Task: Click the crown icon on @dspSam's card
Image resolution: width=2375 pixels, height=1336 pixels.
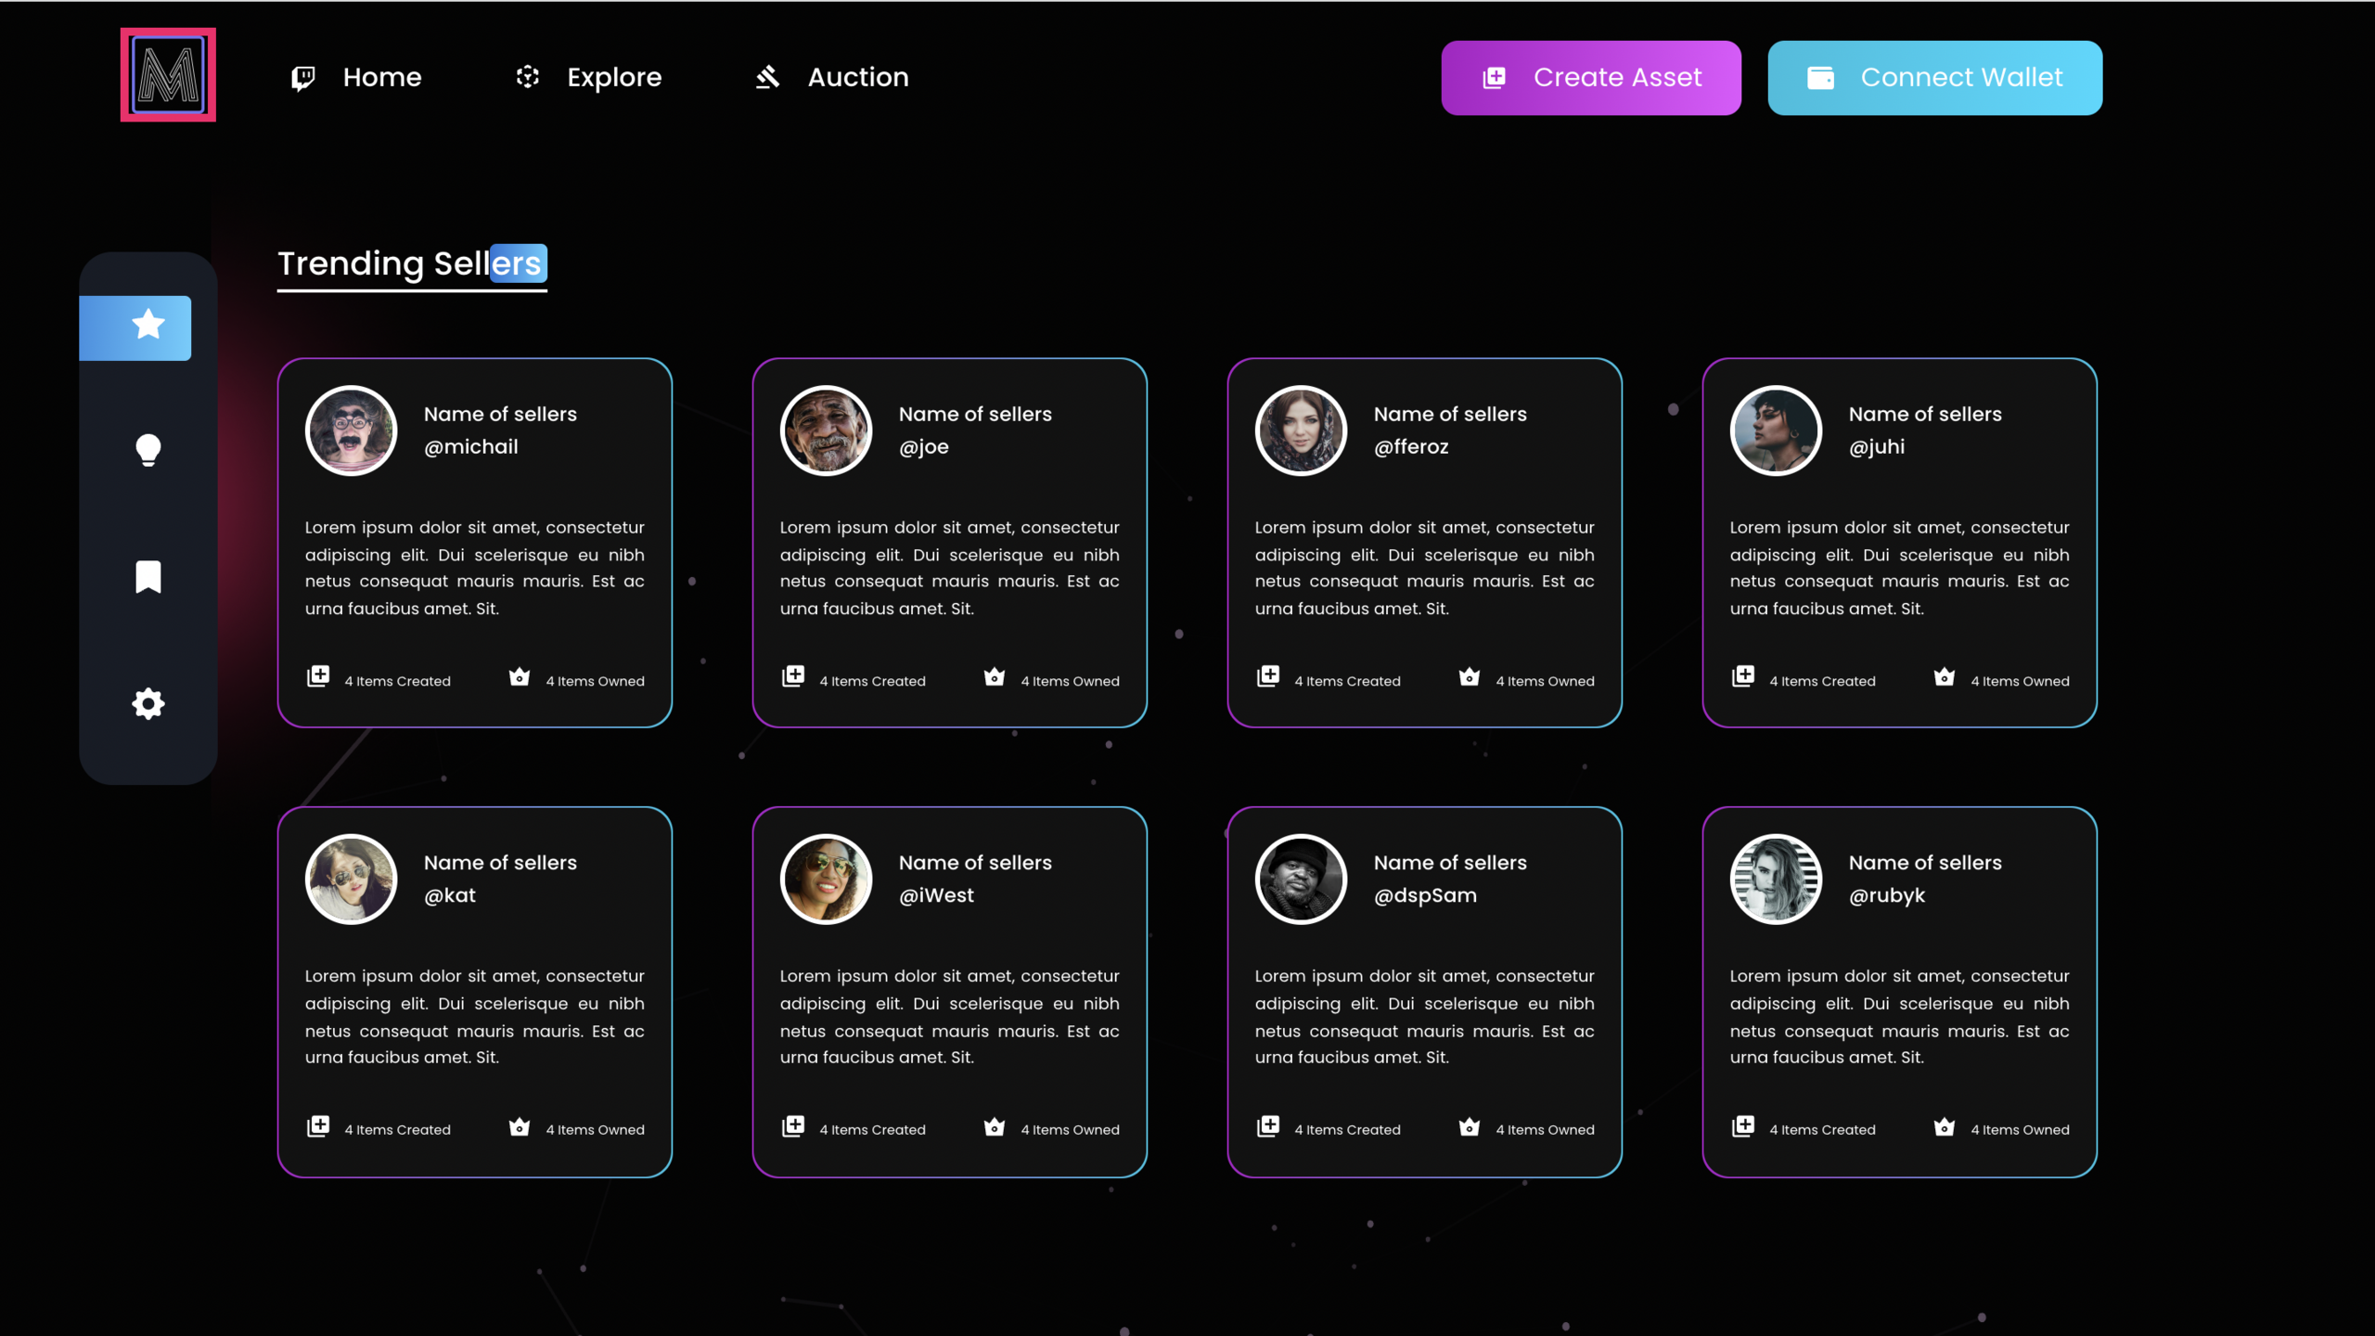Action: coord(1470,1125)
